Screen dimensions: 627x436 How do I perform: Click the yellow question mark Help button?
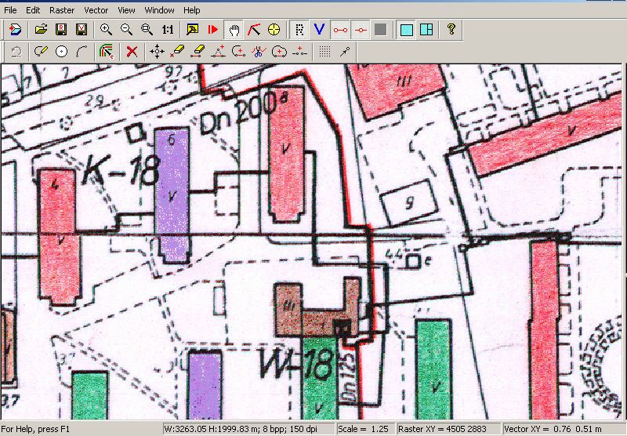[x=451, y=30]
